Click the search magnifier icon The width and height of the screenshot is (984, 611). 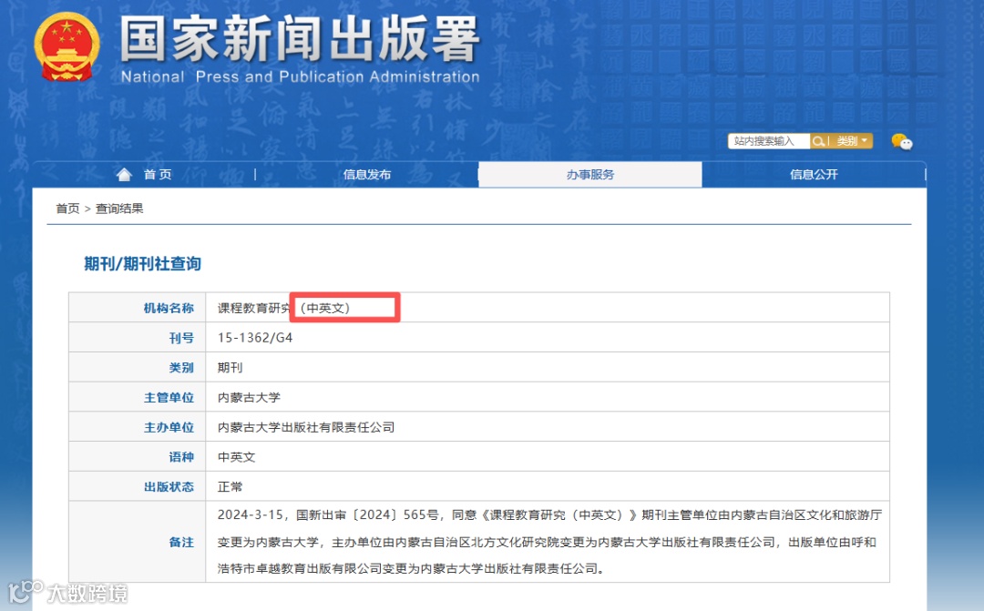tap(817, 141)
